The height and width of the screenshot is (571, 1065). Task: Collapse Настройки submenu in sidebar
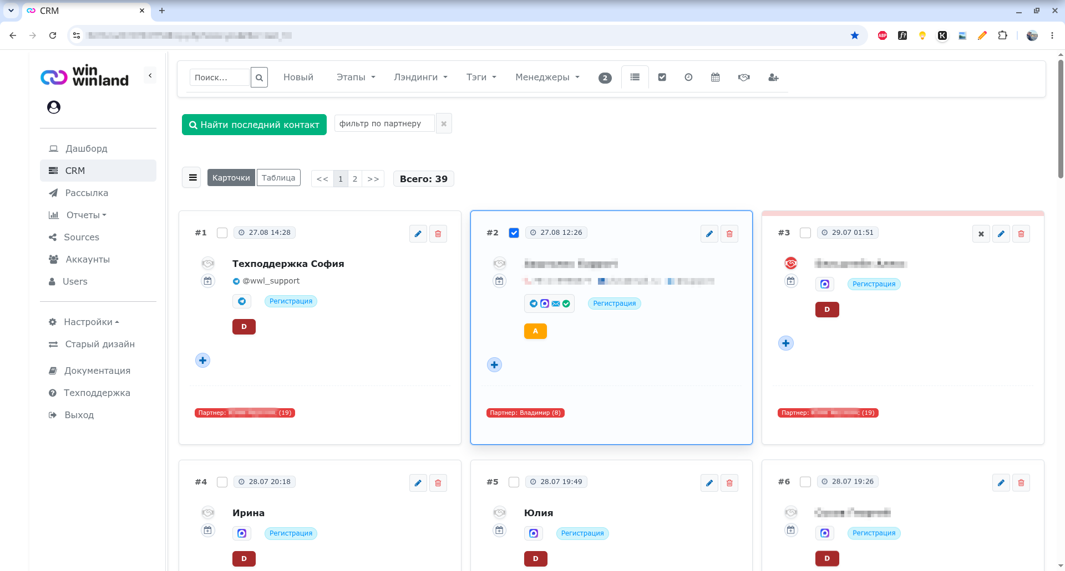tap(92, 322)
